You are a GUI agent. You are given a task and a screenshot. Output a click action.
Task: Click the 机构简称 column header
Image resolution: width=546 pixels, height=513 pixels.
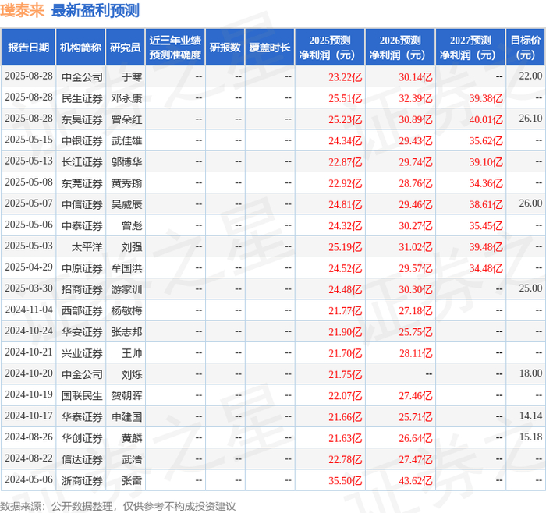point(80,48)
